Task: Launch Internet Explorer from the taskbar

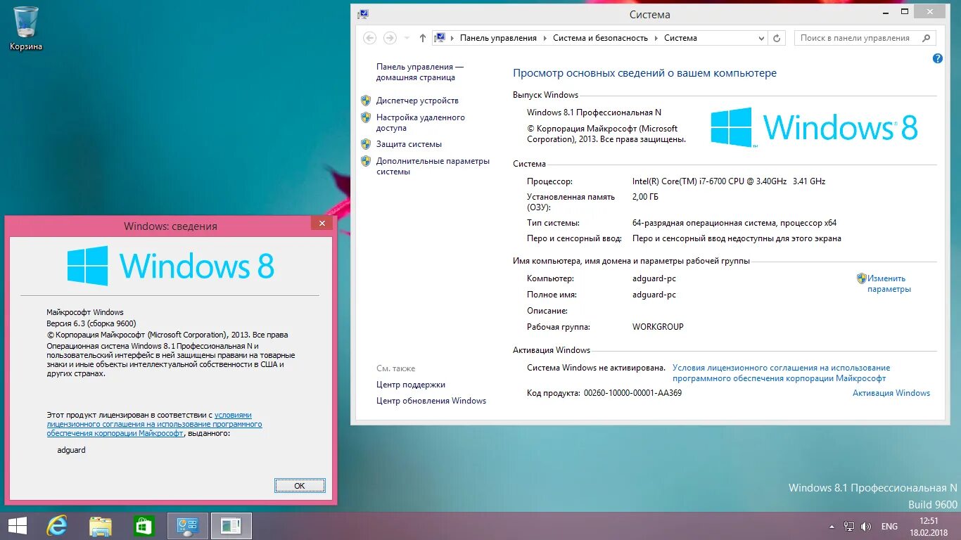Action: 56,526
